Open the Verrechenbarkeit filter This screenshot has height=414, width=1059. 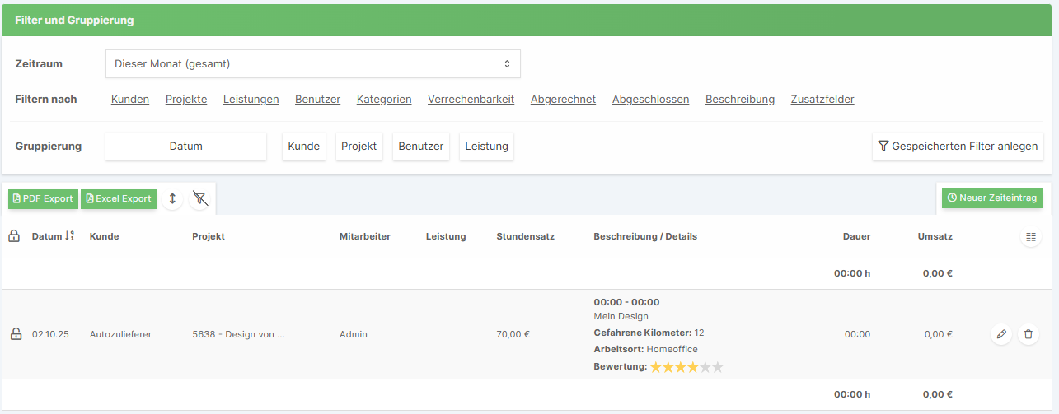point(471,100)
